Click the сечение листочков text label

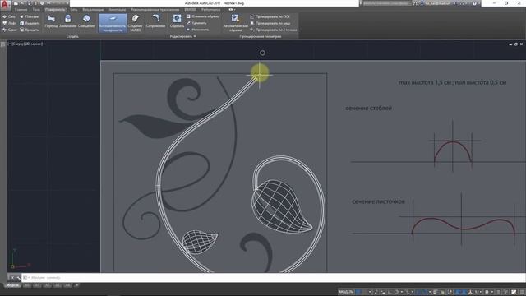coord(378,201)
